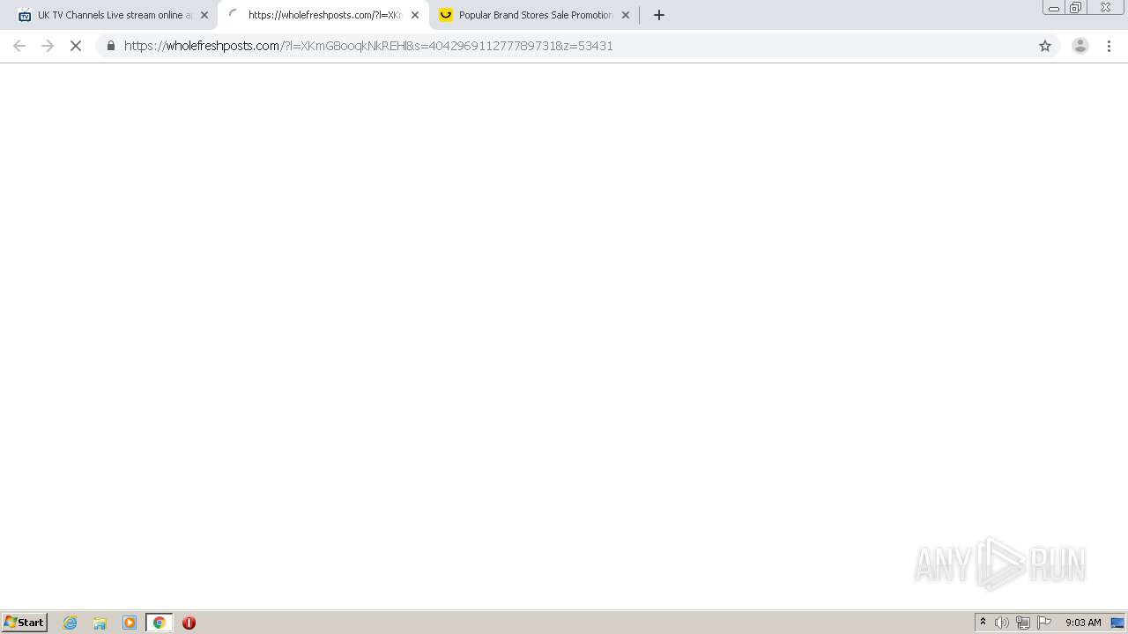The height and width of the screenshot is (634, 1128).
Task: Stop loading the page
Action: (x=76, y=46)
